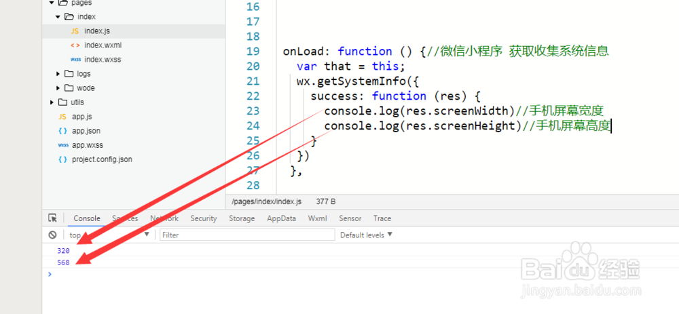Activate the element inspect cursor icon

pos(52,218)
